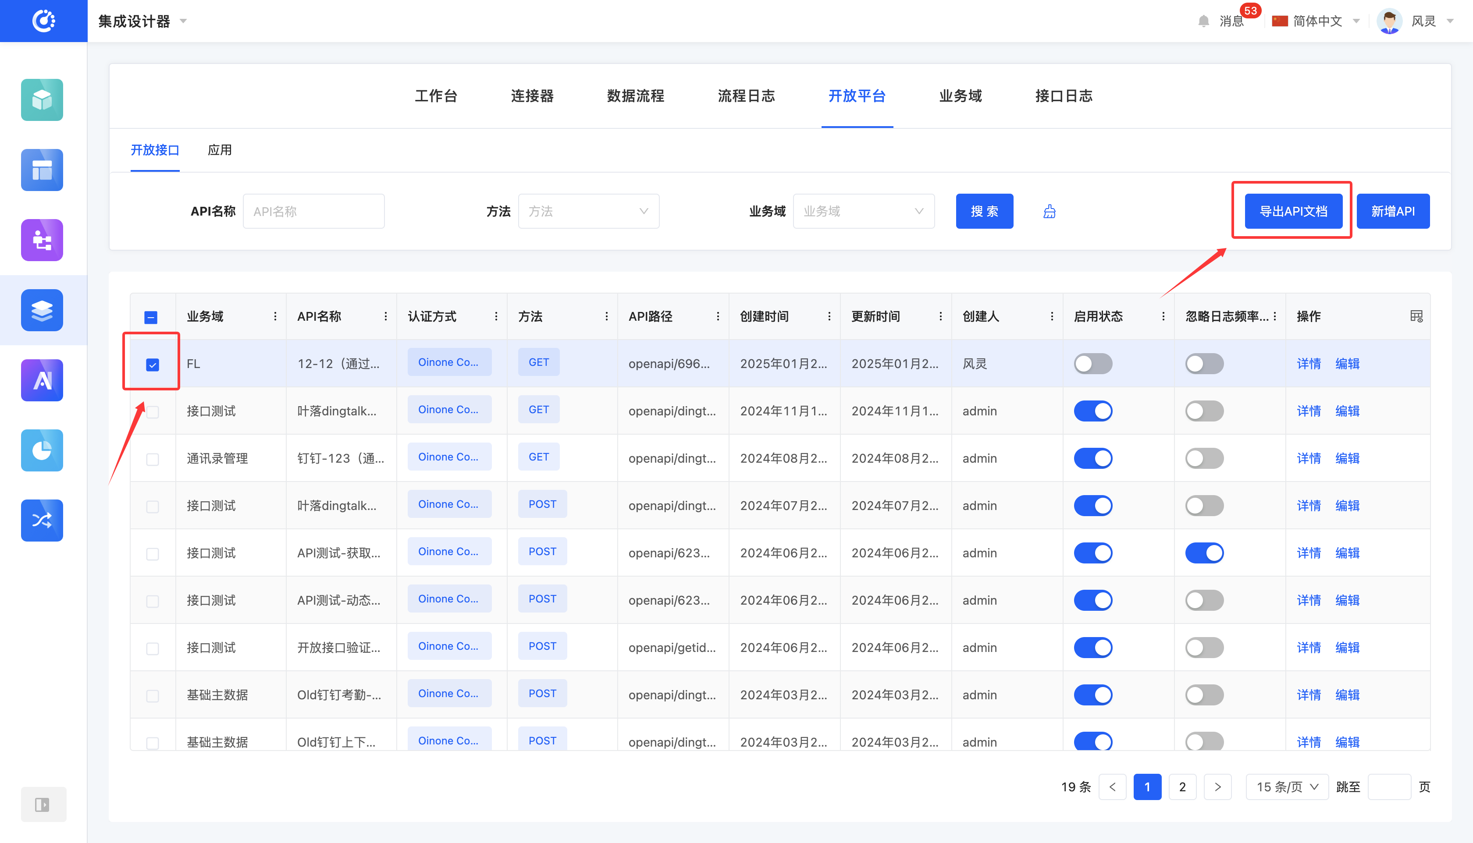The width and height of the screenshot is (1473, 843).
Task: Click the clear filters broom icon
Action: pyautogui.click(x=1049, y=211)
